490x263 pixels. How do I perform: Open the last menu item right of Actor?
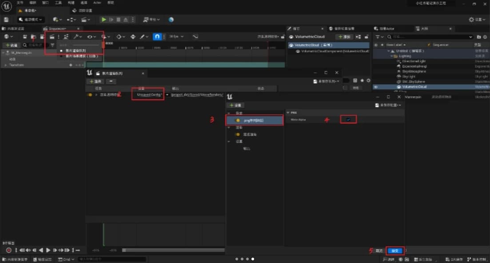pos(111,3)
